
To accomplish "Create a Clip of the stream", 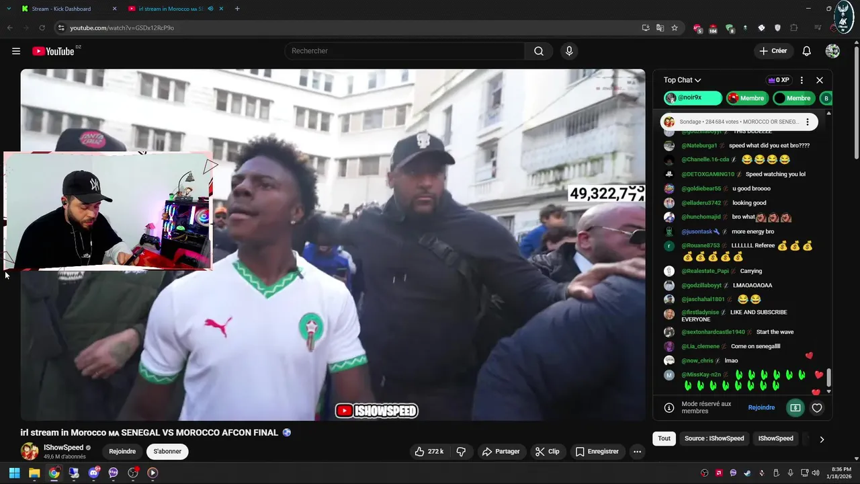I will click(547, 452).
